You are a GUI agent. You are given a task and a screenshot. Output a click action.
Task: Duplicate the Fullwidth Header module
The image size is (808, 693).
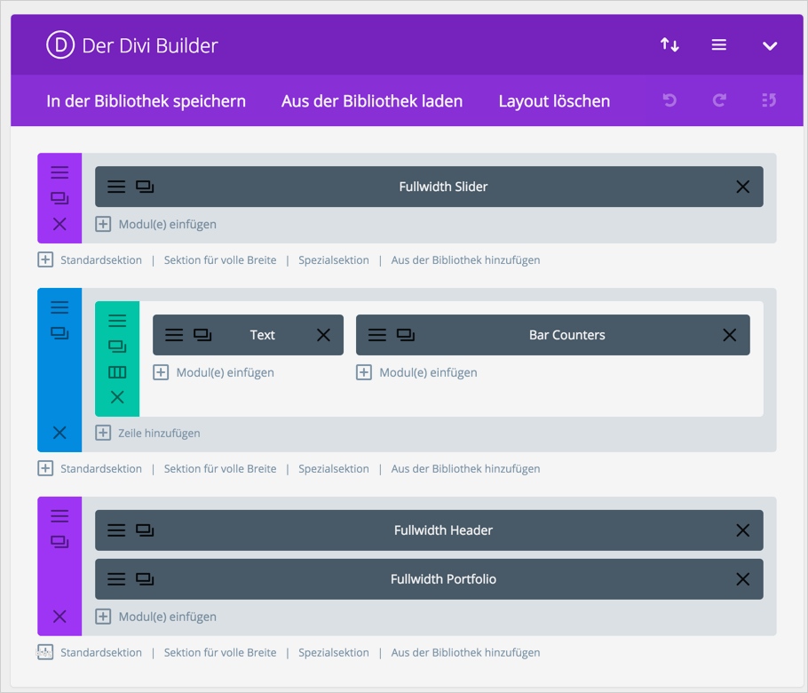pos(145,530)
